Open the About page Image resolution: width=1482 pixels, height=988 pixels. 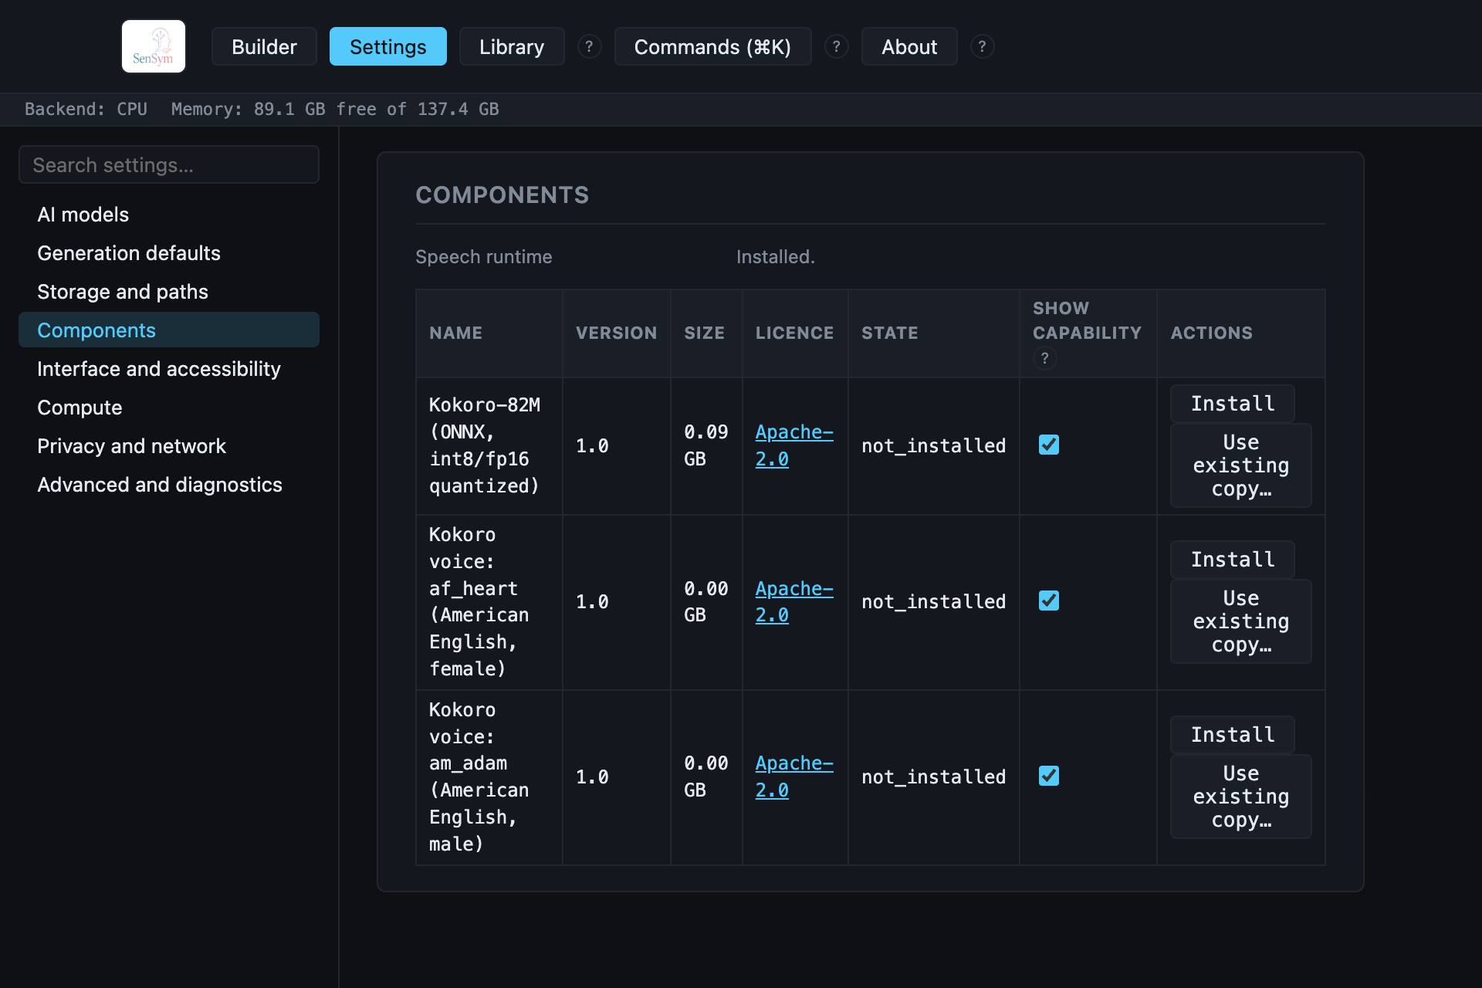pyautogui.click(x=909, y=46)
